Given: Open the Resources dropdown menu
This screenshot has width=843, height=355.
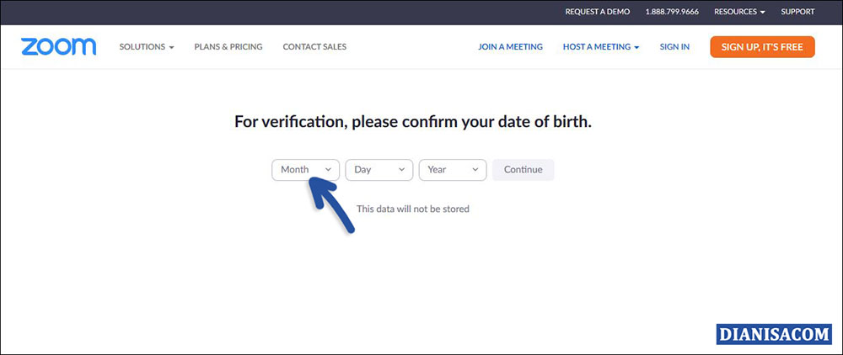Looking at the screenshot, I should pos(739,12).
